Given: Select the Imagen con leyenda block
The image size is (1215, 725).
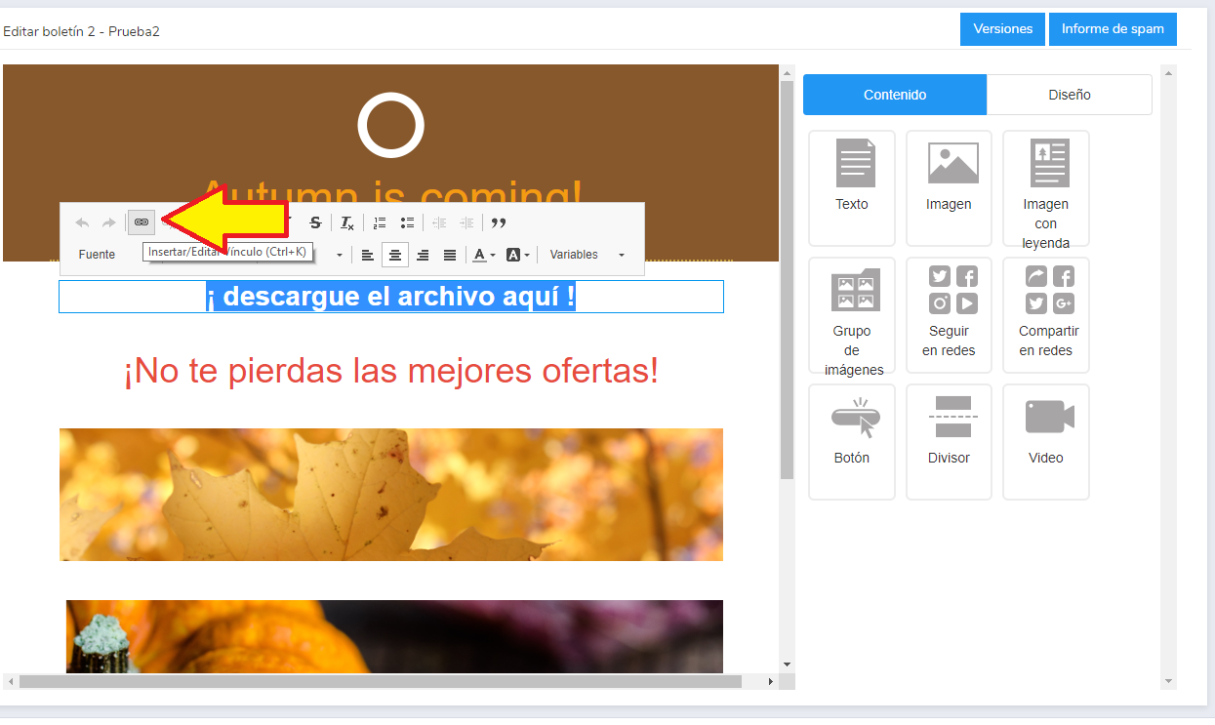Looking at the screenshot, I should click(x=1046, y=188).
